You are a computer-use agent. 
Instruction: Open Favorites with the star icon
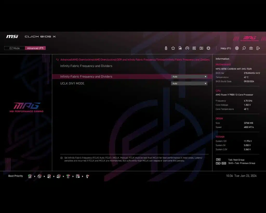(173, 48)
